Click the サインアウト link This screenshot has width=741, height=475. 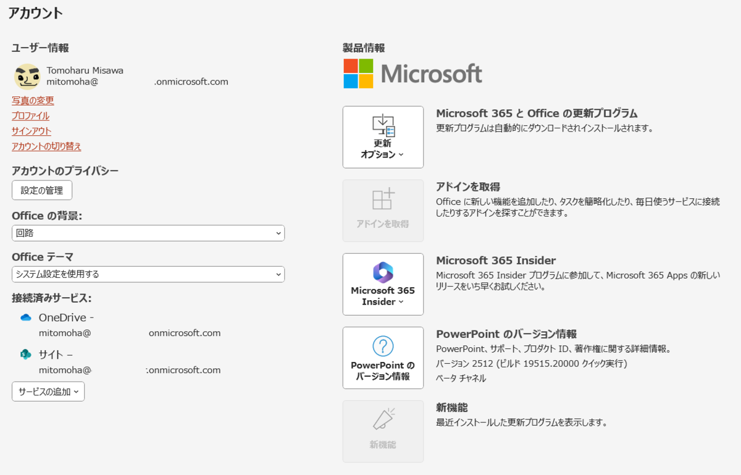[31, 131]
